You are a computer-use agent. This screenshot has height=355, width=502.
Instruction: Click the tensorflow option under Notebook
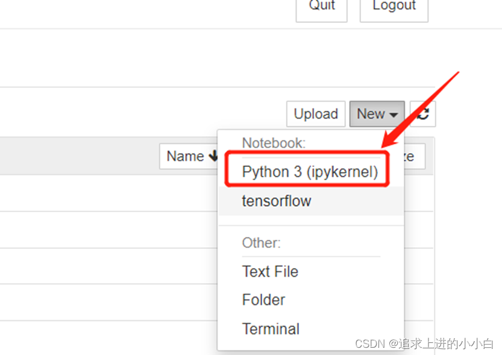277,201
